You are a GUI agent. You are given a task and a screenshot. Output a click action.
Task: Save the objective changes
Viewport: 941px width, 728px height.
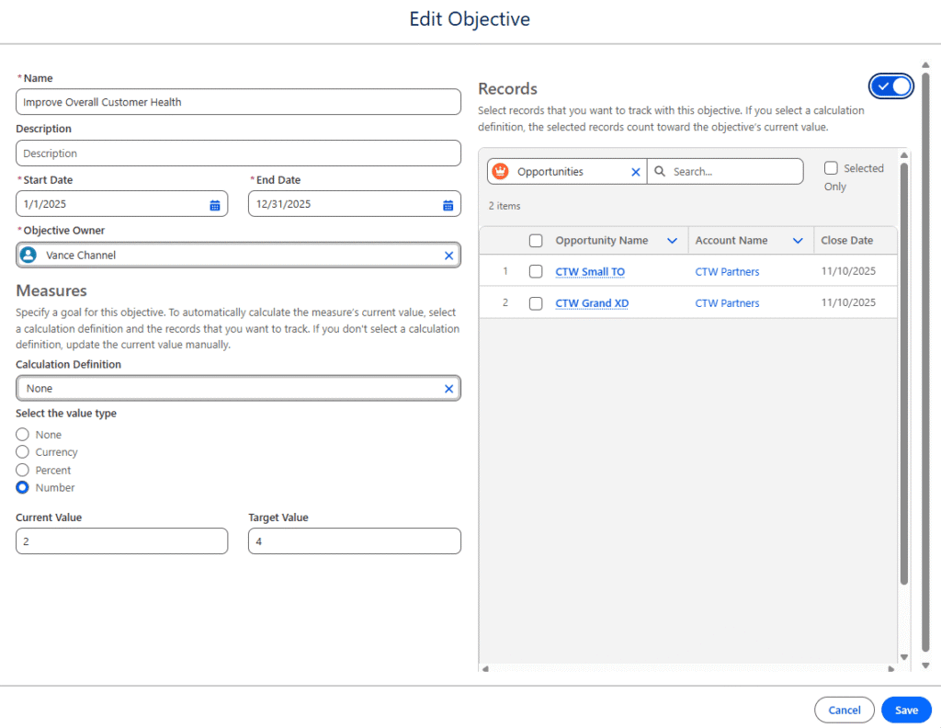(906, 710)
